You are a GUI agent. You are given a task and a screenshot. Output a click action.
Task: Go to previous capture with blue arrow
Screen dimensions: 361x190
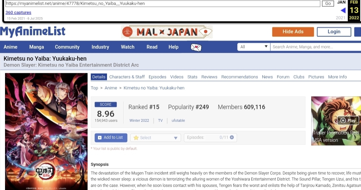(343, 10)
